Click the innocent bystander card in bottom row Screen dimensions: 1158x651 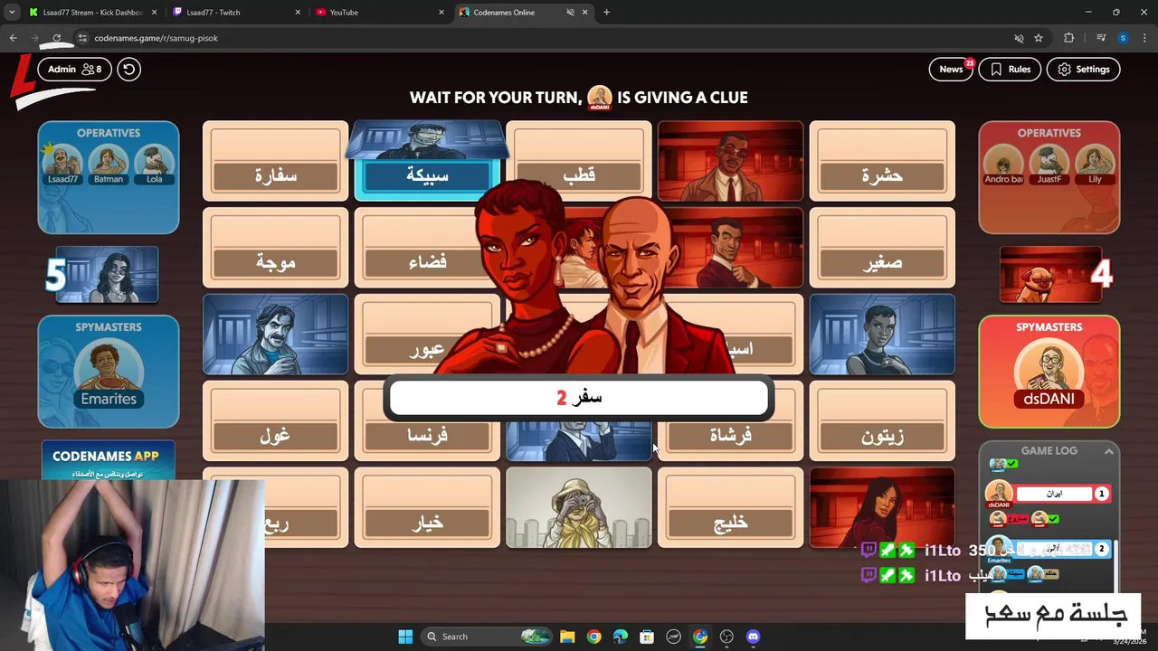pos(579,508)
